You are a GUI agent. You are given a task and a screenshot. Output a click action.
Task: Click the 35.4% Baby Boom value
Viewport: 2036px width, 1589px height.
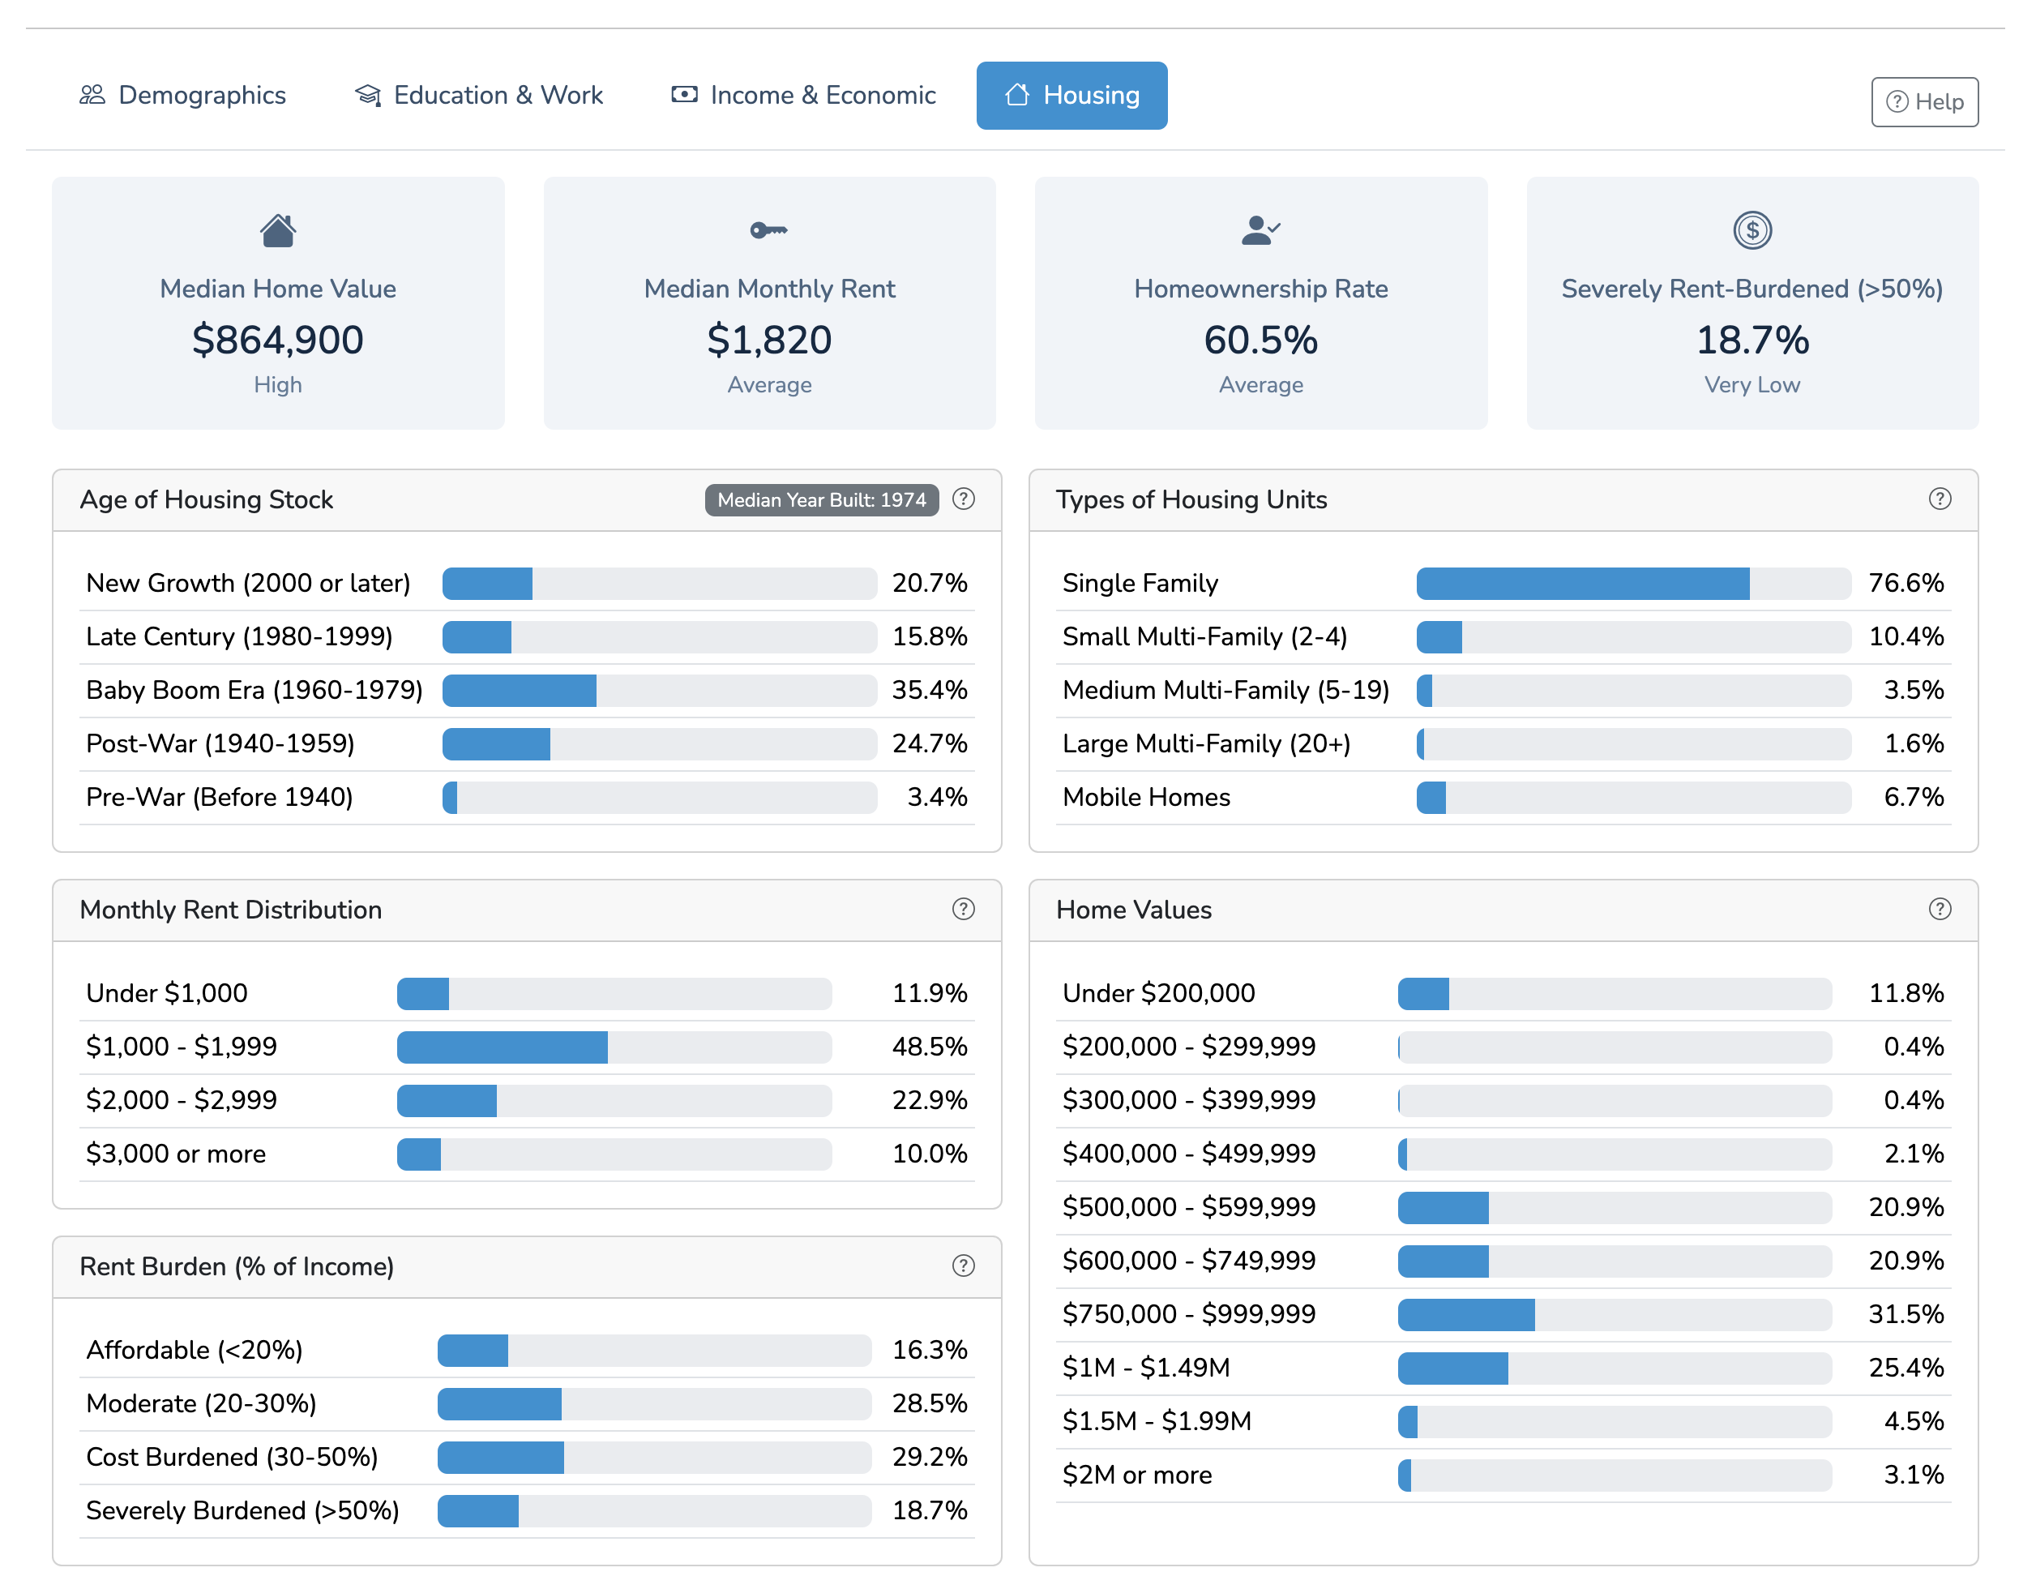[x=930, y=691]
